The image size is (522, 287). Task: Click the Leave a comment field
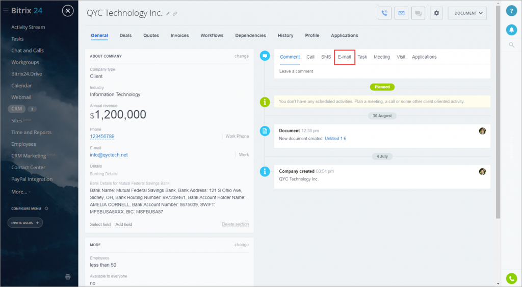[x=382, y=71]
